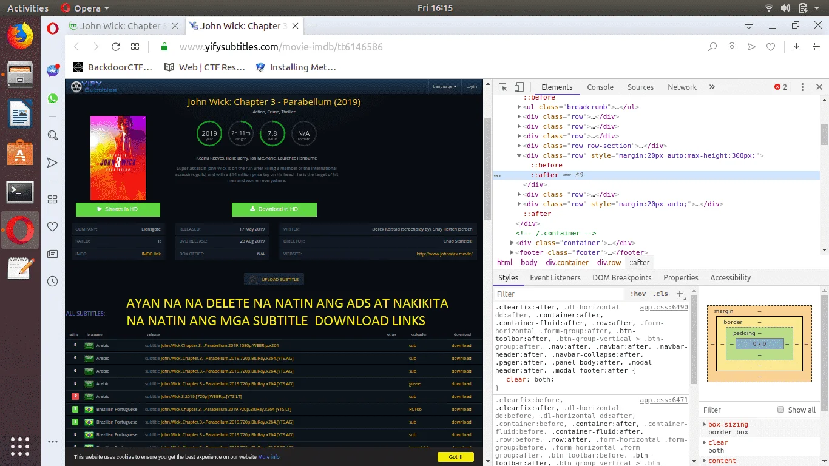Expand the clear computed property
The width and height of the screenshot is (829, 466).
pos(705,442)
